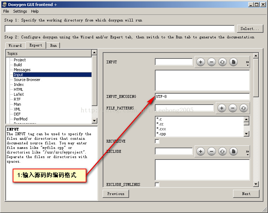Select Build topic
Screen dimensions: 268x213
18,65
